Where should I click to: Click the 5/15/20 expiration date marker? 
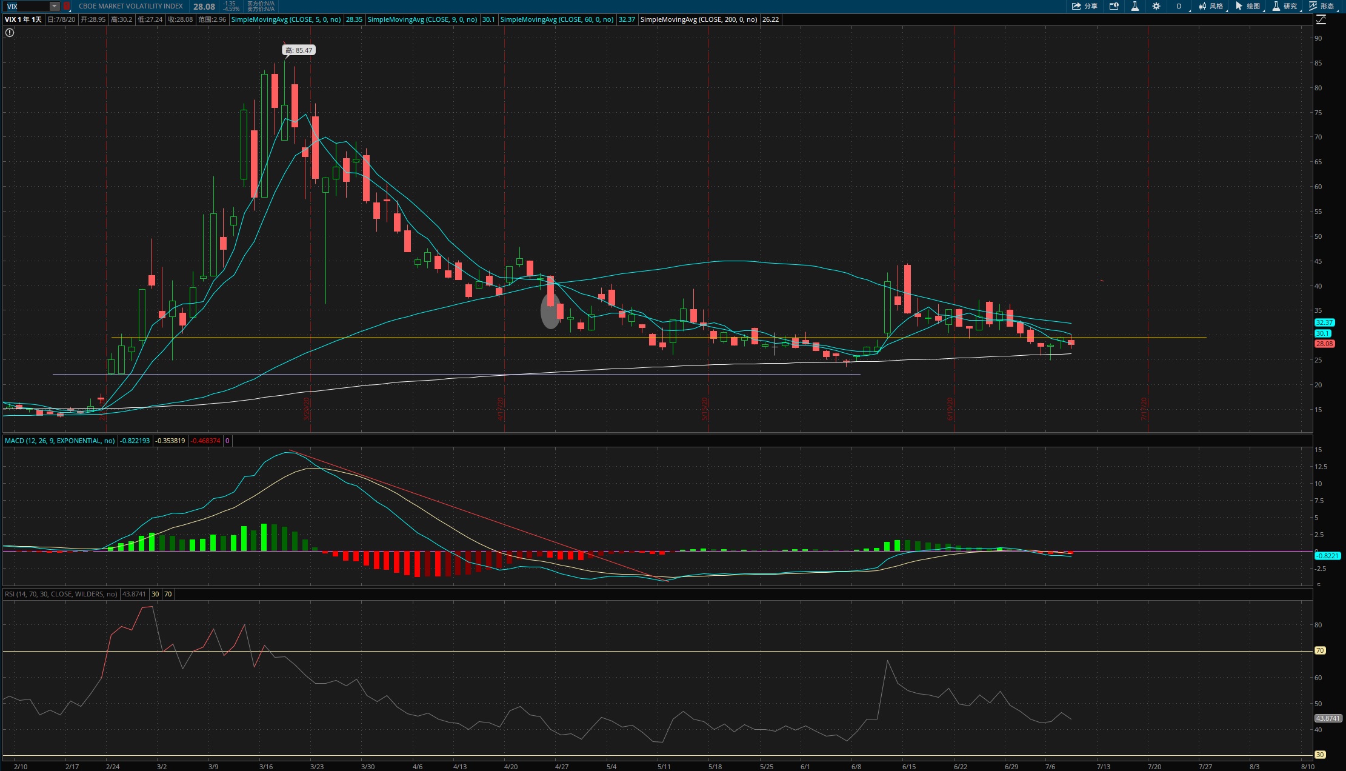(705, 409)
